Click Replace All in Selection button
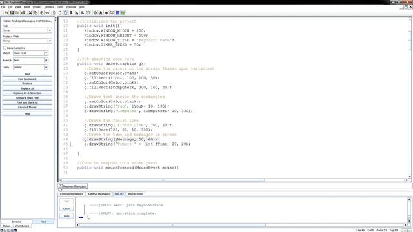 [x=27, y=93]
